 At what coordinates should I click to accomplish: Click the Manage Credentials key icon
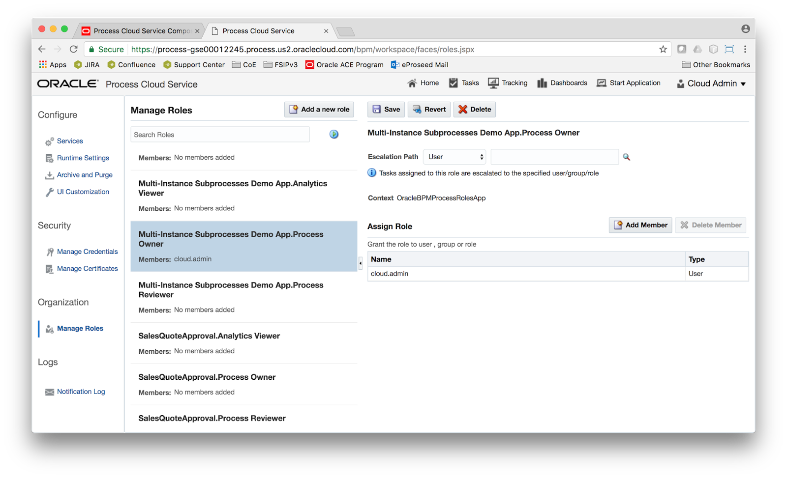pyautogui.click(x=50, y=252)
